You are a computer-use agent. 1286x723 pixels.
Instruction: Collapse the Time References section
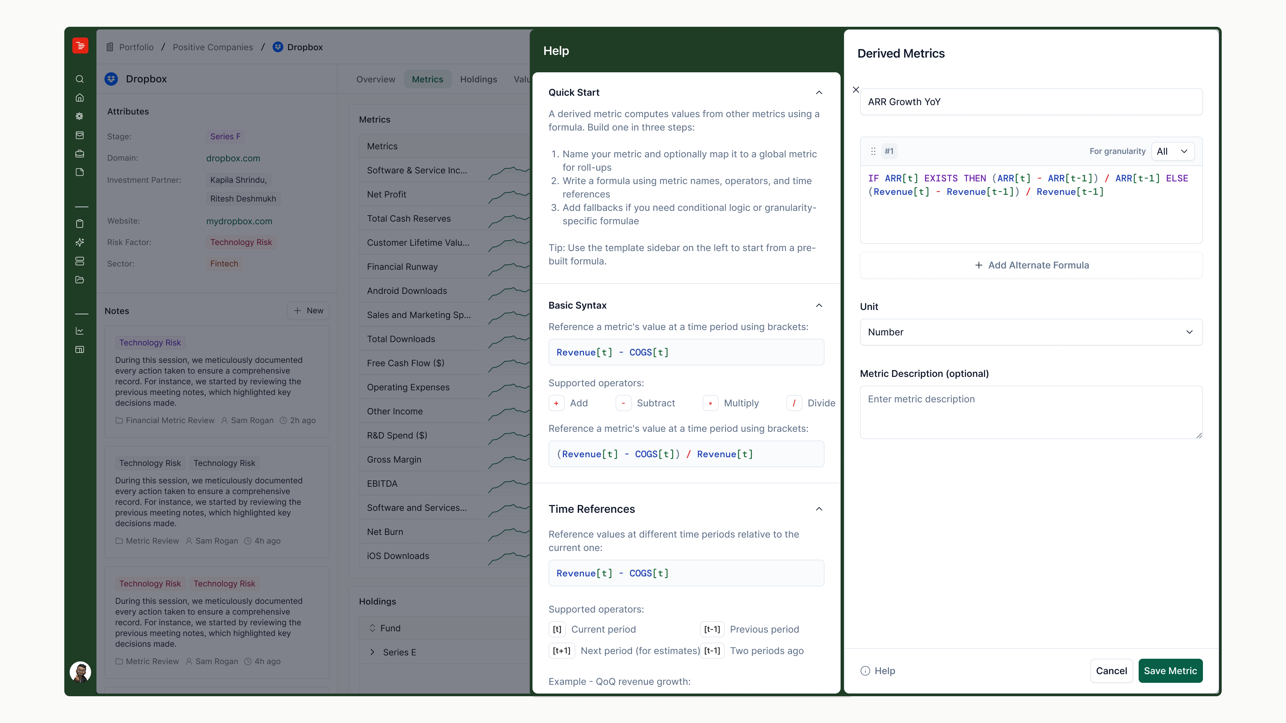819,509
